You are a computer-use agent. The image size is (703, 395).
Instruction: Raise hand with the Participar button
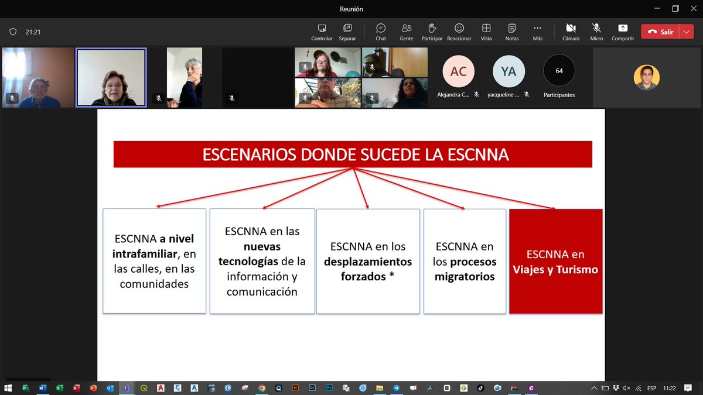tap(432, 32)
